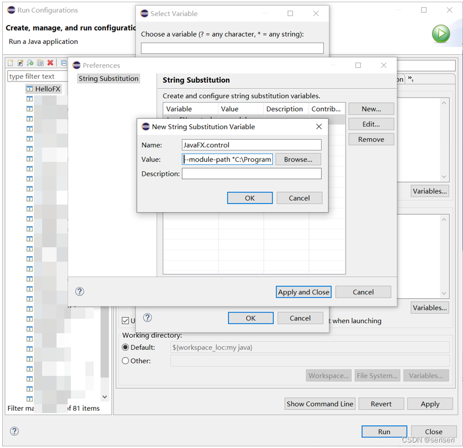
Task: Click the Run button
Action: (384, 431)
